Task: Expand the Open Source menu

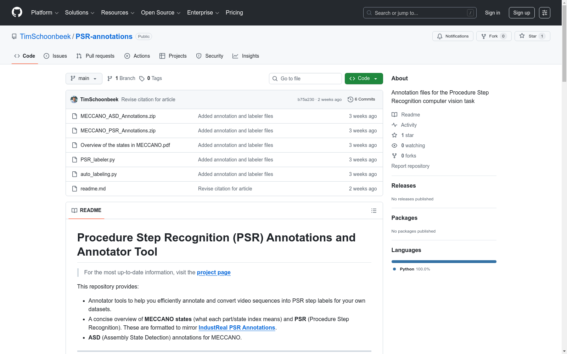Action: click(x=161, y=13)
